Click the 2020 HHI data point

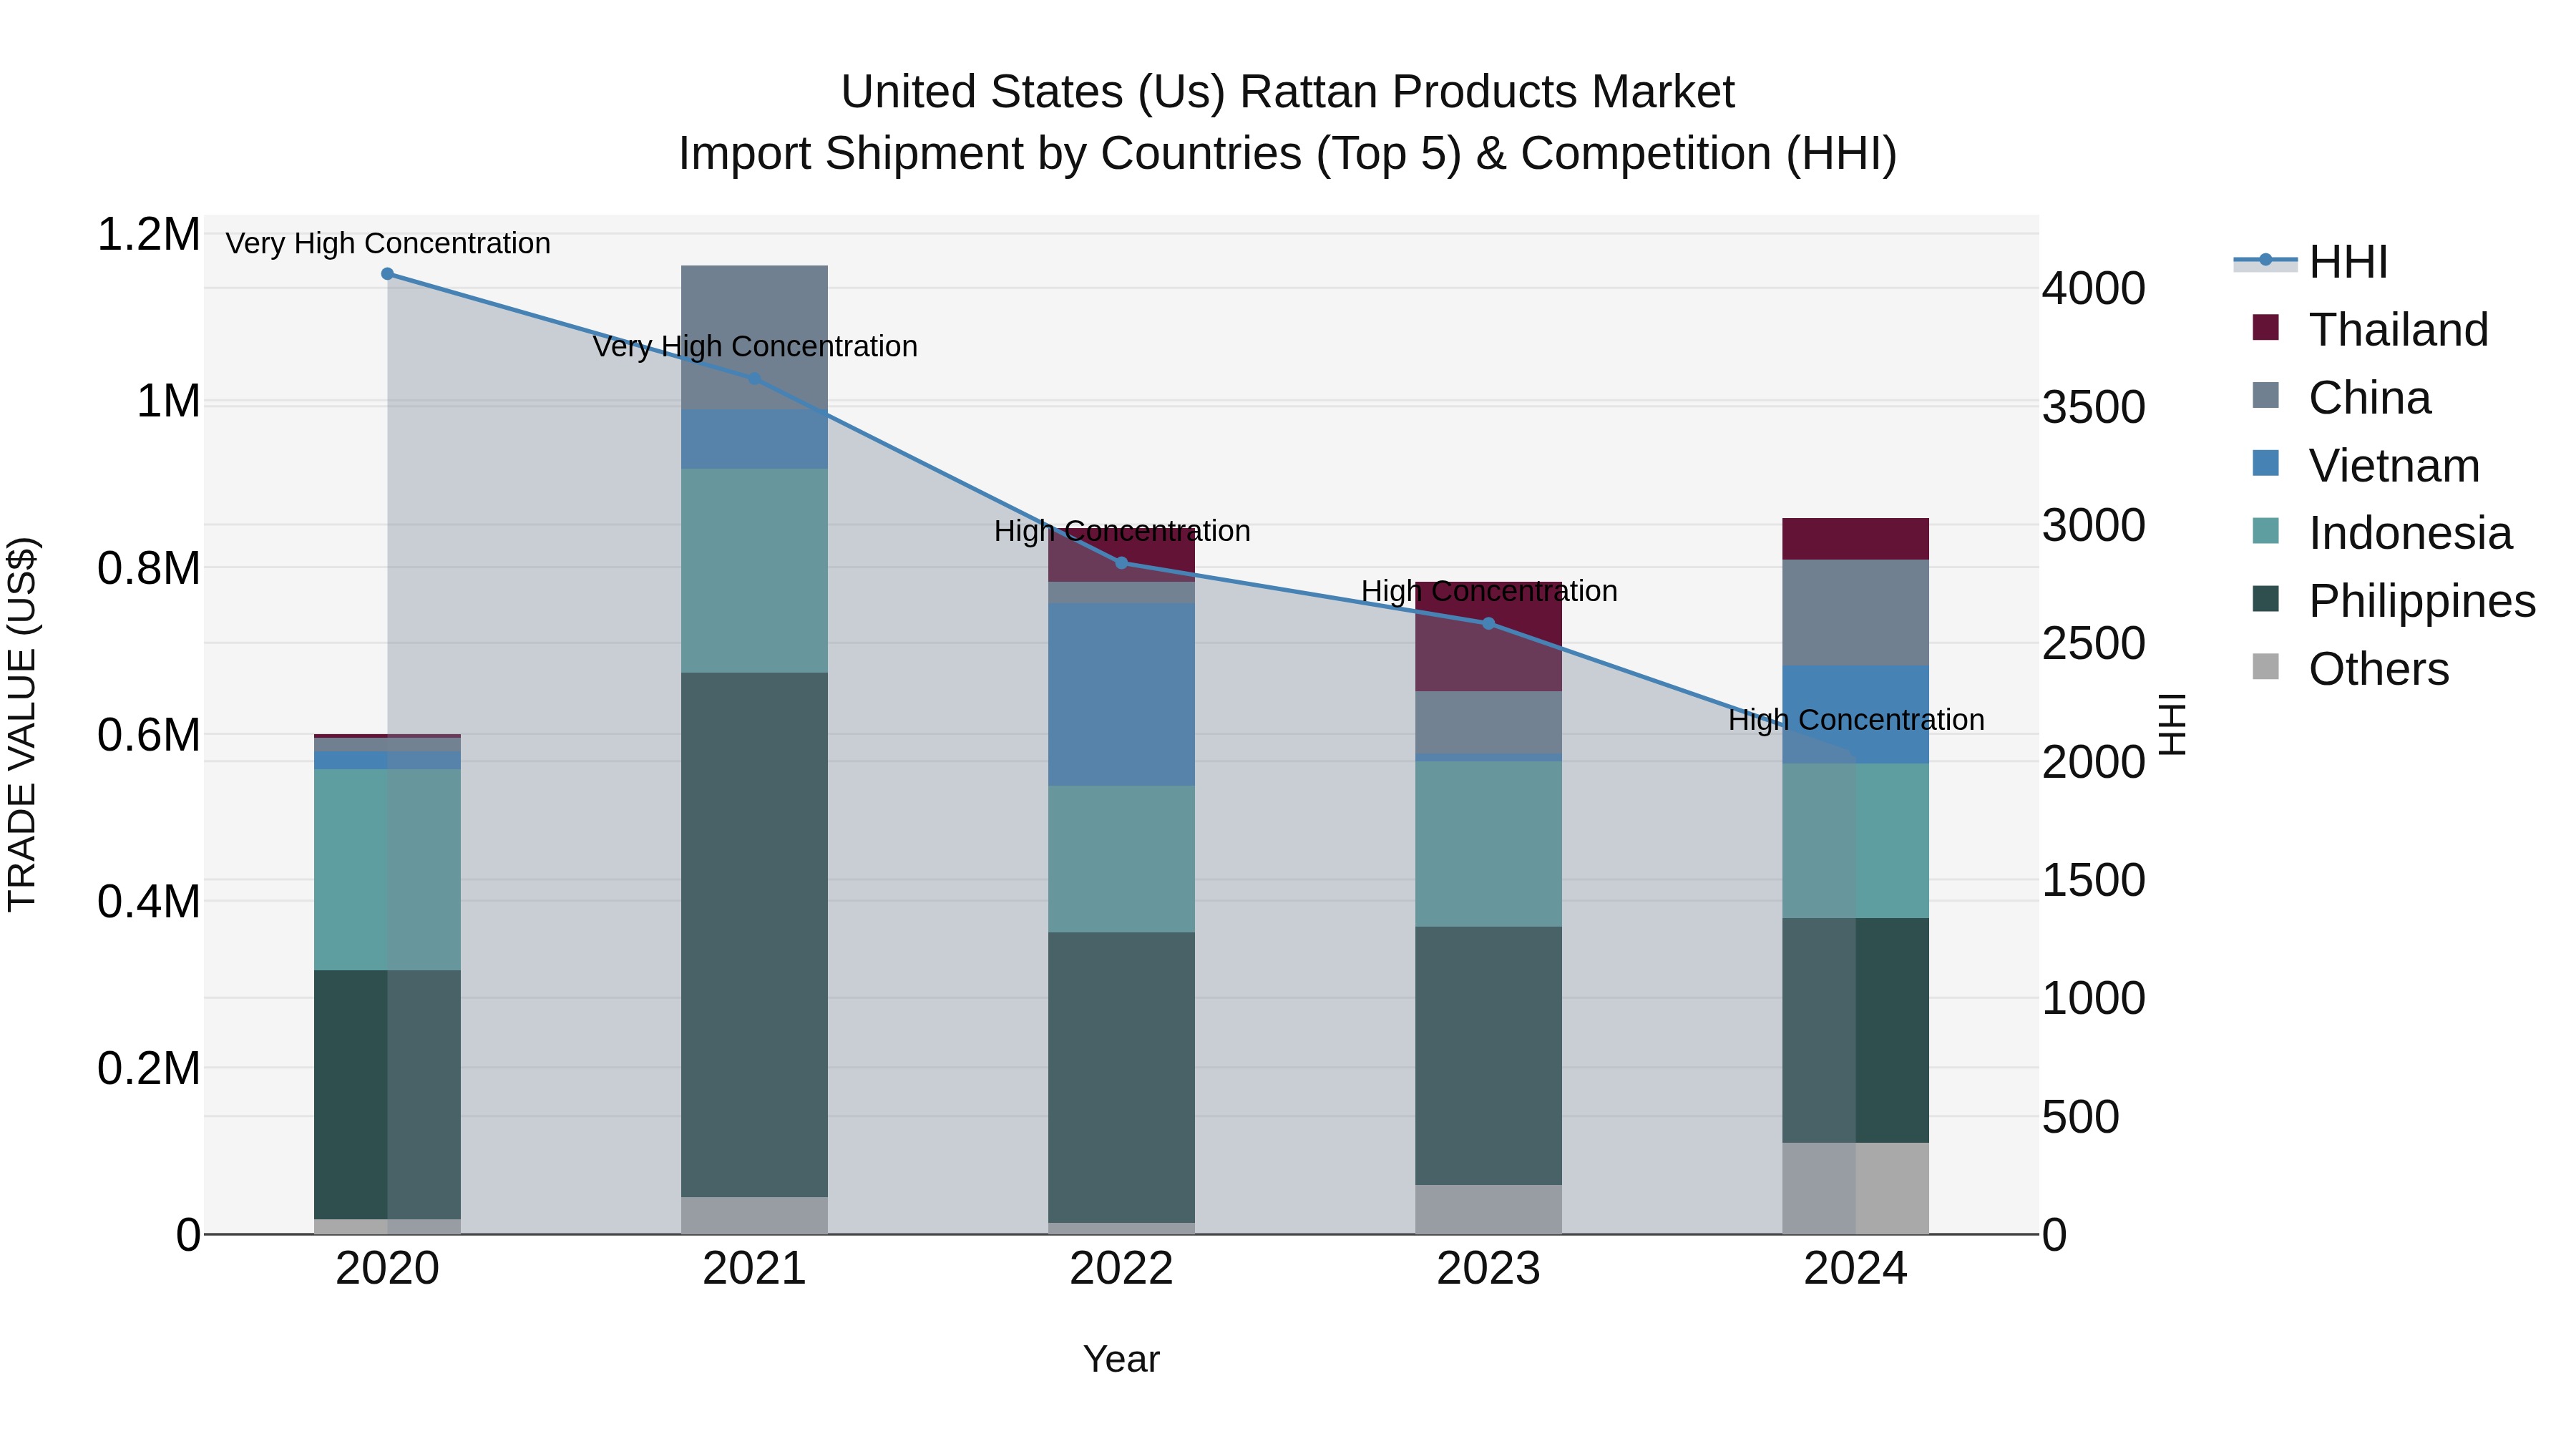click(x=388, y=274)
